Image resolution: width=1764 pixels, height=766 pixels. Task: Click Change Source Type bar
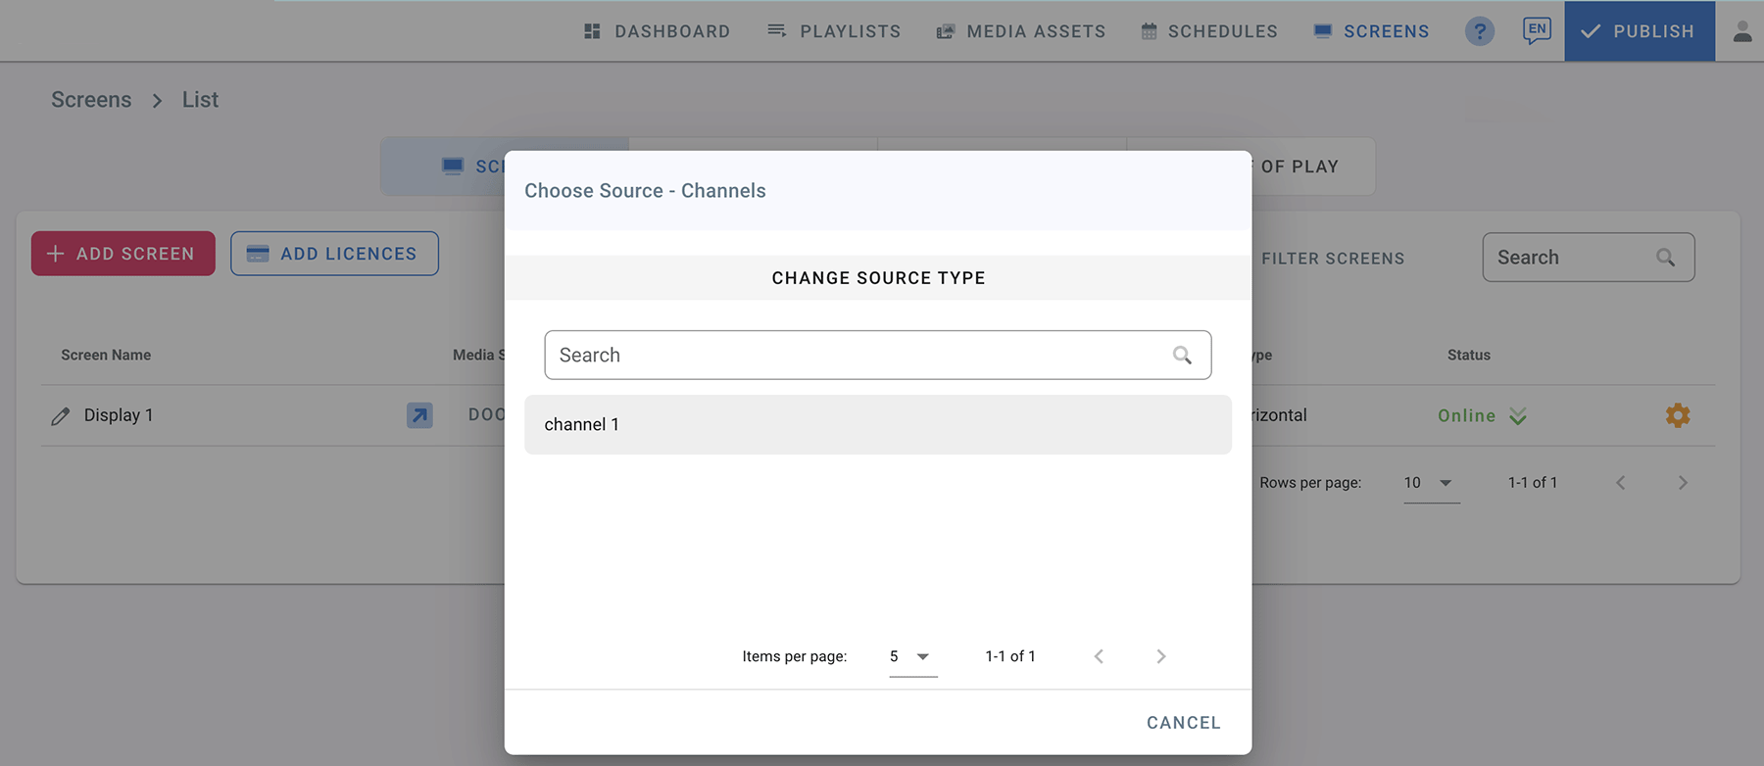[x=878, y=278]
